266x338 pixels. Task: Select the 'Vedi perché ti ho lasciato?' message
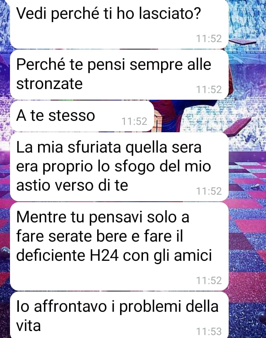119,24
